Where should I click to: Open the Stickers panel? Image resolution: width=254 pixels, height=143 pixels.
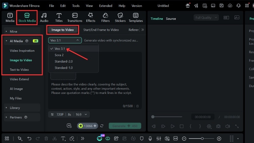coord(120,17)
